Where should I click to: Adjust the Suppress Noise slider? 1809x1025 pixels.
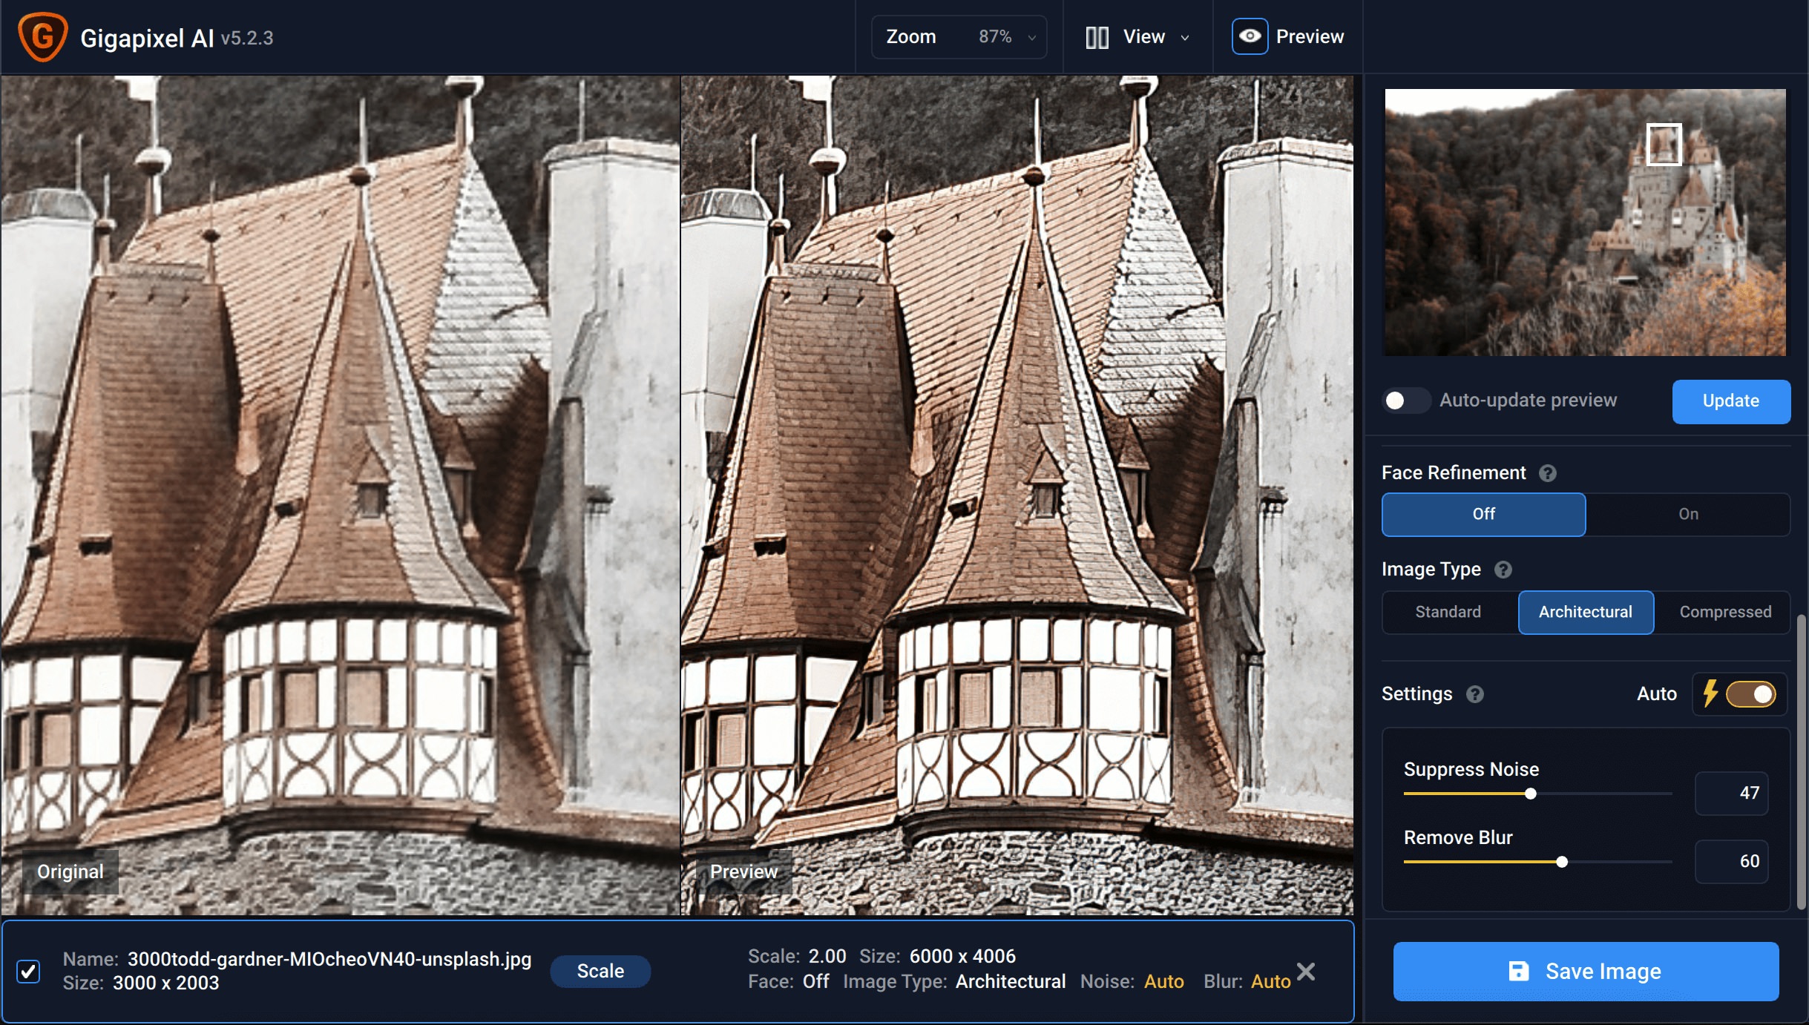coord(1529,793)
